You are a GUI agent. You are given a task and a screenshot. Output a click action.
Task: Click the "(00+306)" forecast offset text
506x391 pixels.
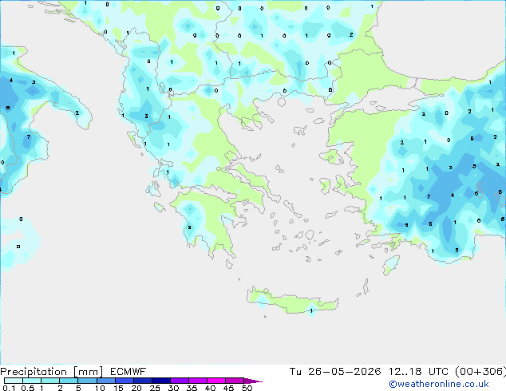480,372
